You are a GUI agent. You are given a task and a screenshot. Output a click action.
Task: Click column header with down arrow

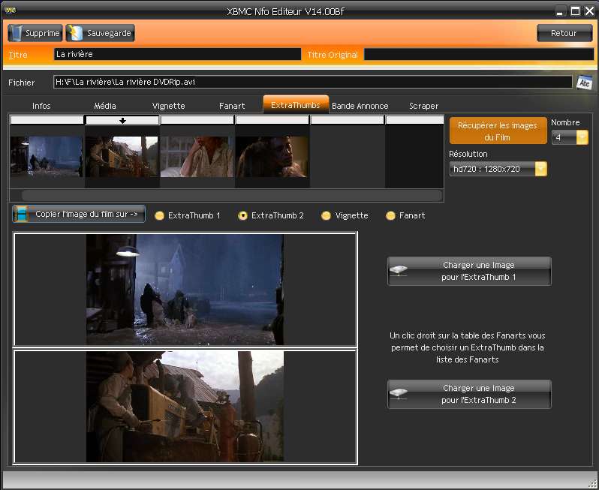point(122,120)
